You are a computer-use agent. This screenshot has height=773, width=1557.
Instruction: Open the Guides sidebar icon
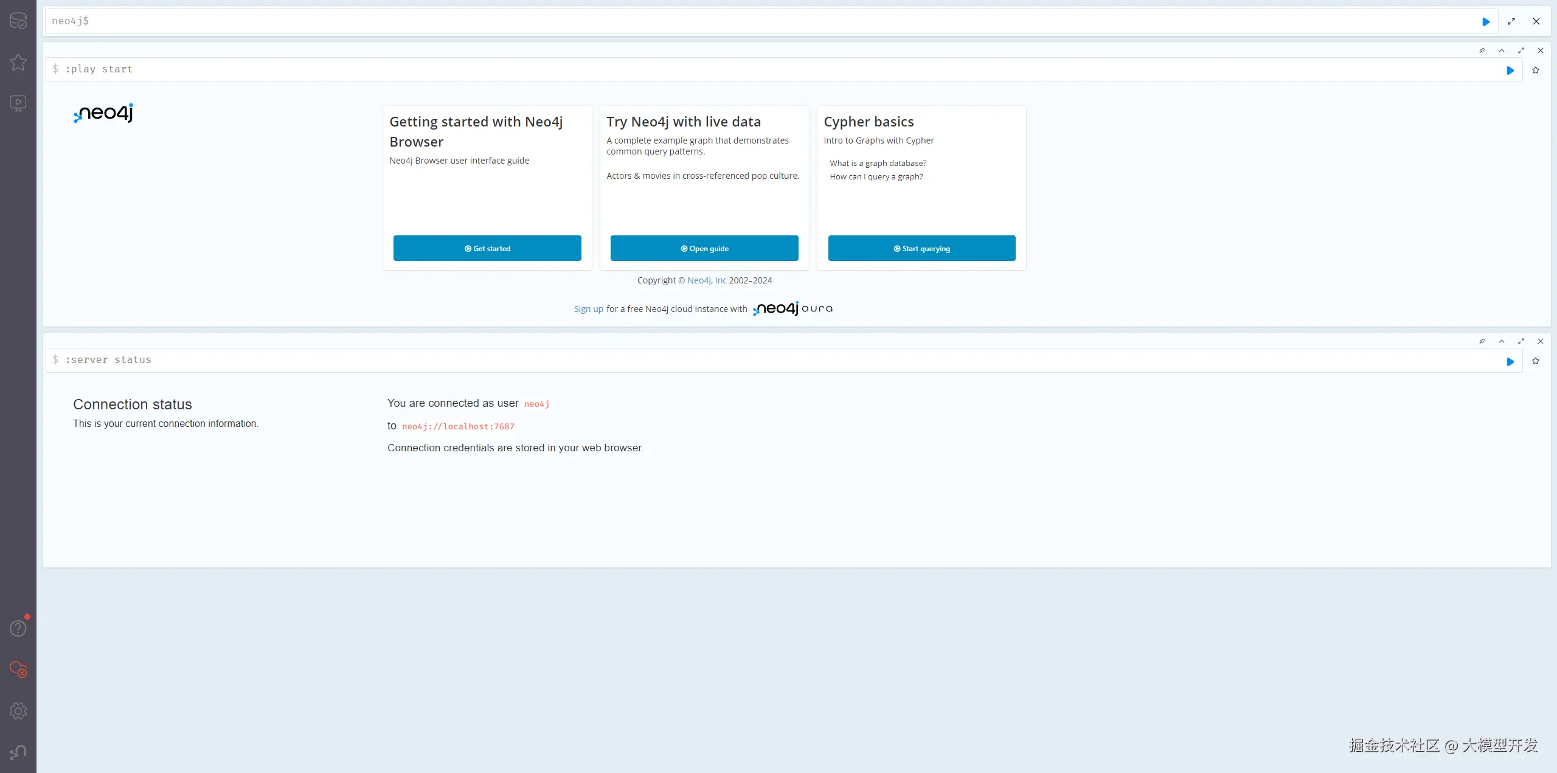18,103
